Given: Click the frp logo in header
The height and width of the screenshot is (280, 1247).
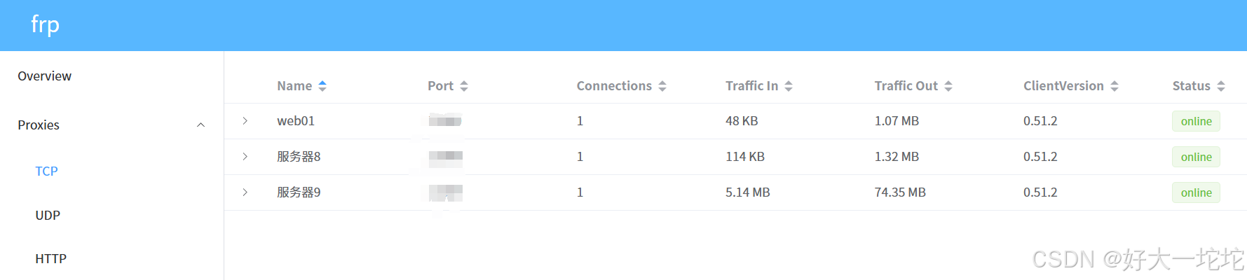Looking at the screenshot, I should (x=45, y=25).
